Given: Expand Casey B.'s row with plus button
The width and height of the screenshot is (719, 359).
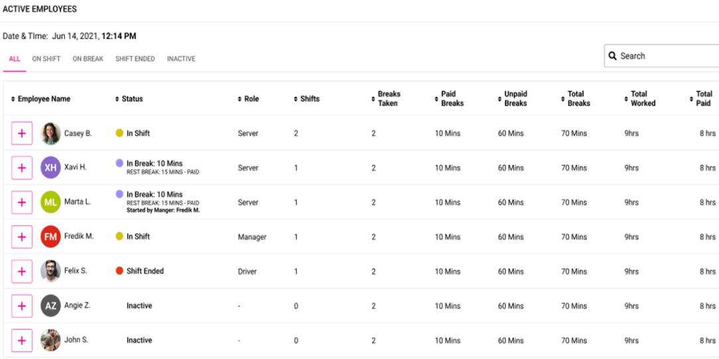Looking at the screenshot, I should coord(22,133).
